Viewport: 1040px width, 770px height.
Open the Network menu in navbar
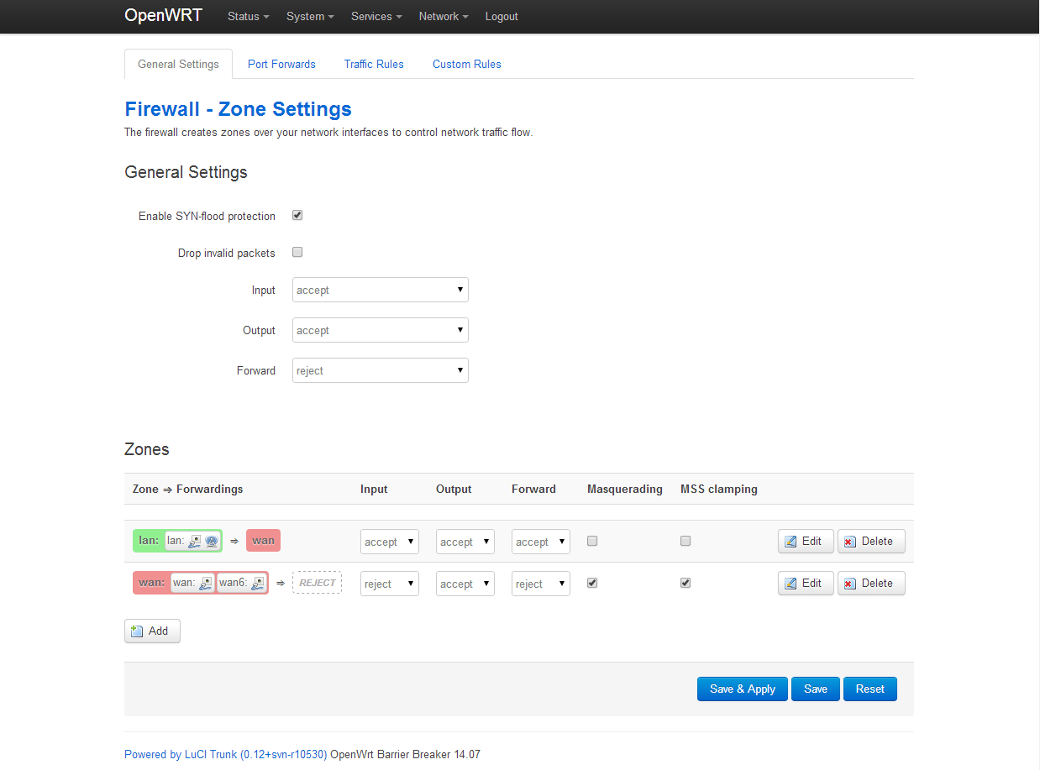click(444, 16)
